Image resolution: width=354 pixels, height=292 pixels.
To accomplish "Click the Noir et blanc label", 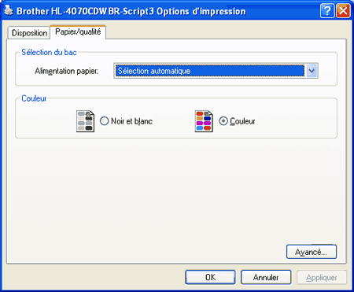I will pyautogui.click(x=131, y=121).
